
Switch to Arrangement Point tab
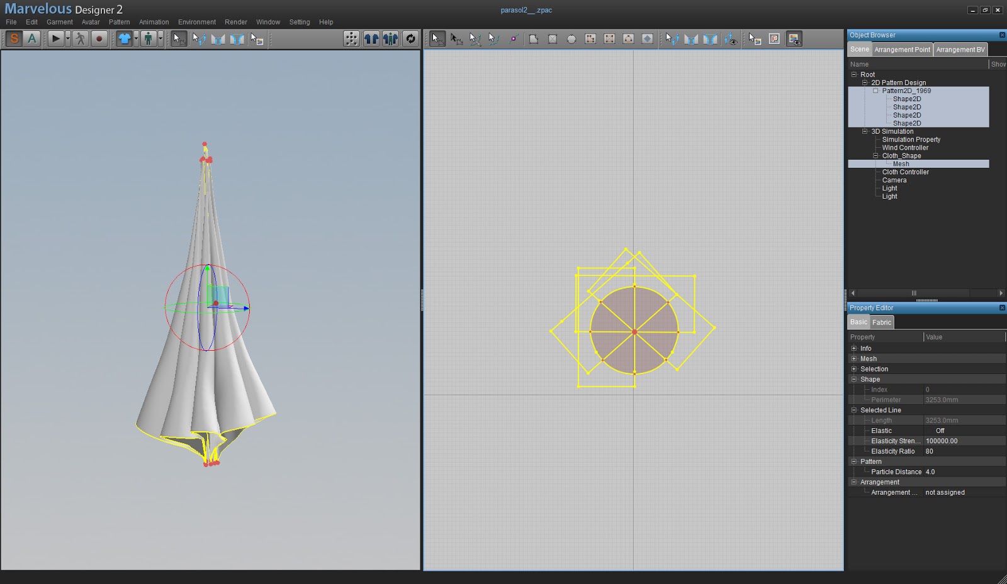click(902, 50)
